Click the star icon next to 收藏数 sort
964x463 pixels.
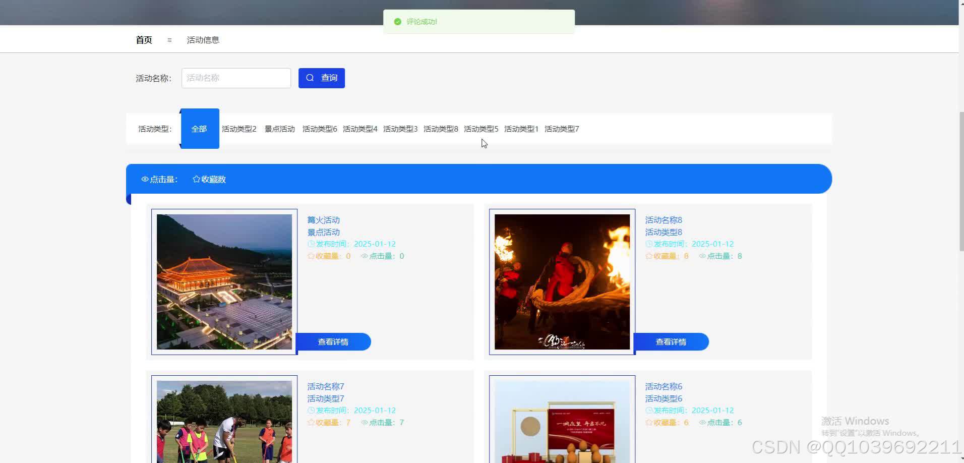196,179
